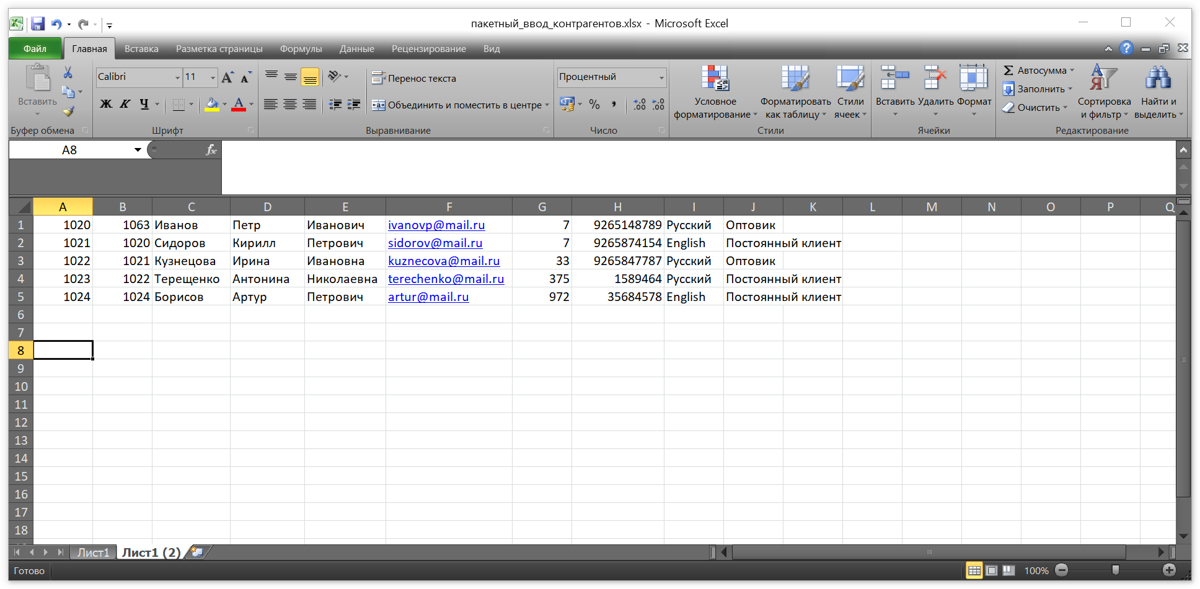The image size is (1200, 589).
Task: Switch to the Данные tab
Action: click(x=356, y=48)
